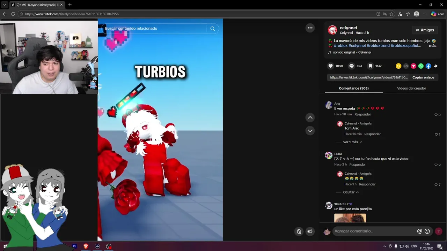The width and height of the screenshot is (447, 251).
Task: Like Celynnei's crying-emoji reply
Action: pos(436,185)
